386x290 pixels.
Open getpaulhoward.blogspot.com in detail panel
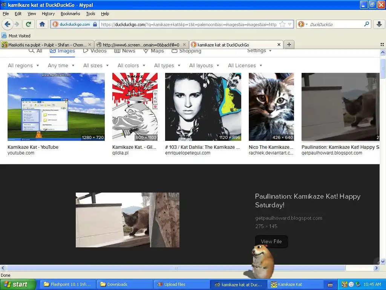pos(289,218)
